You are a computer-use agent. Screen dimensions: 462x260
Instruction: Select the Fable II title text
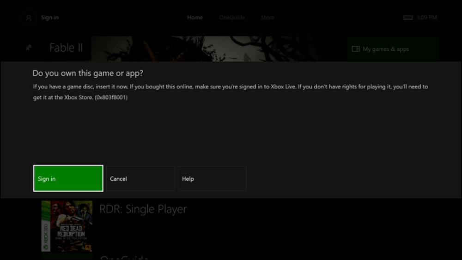click(x=66, y=47)
